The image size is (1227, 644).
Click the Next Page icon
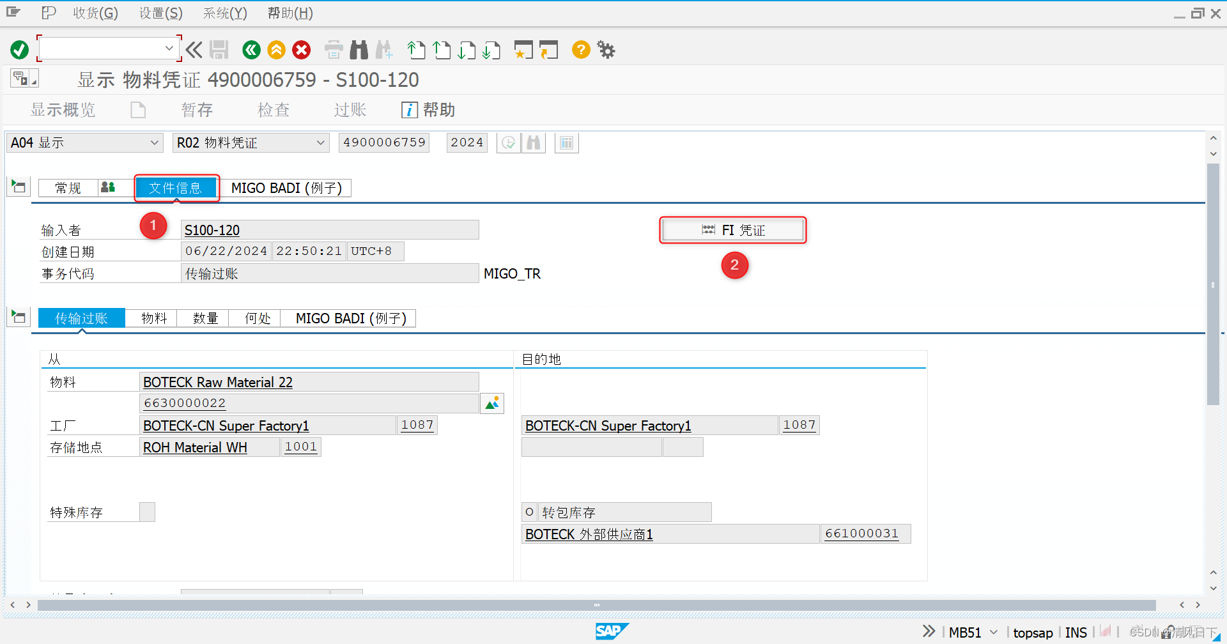(x=467, y=49)
